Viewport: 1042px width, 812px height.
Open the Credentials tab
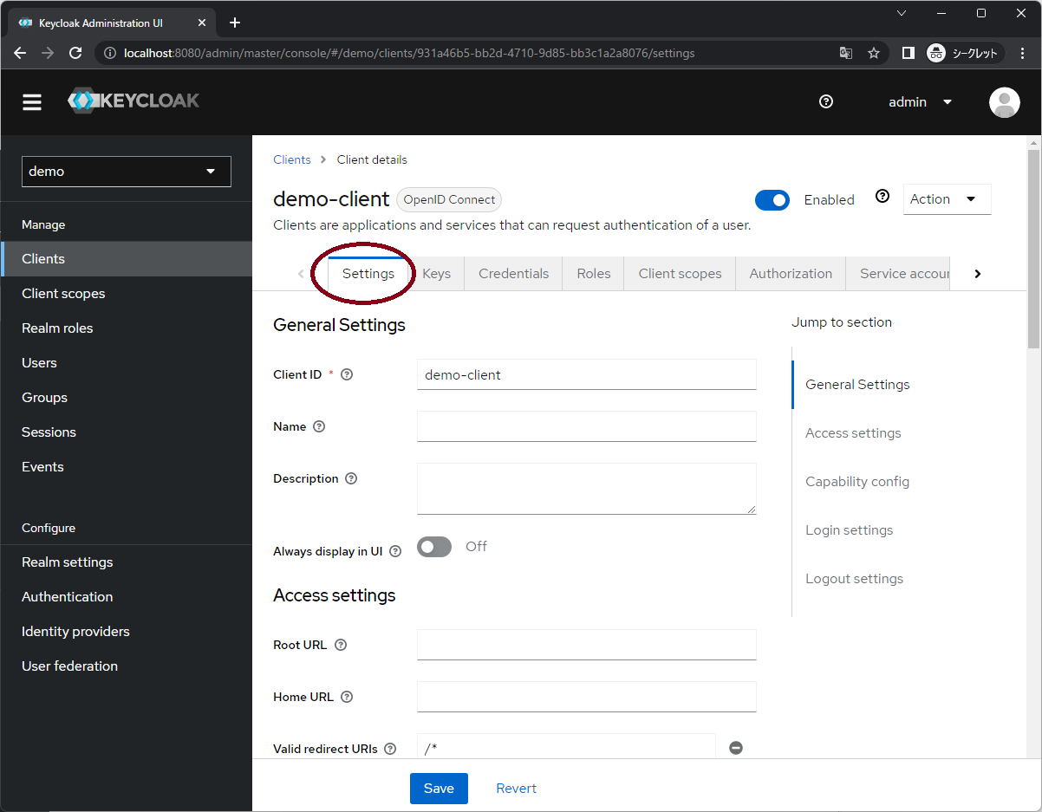click(x=512, y=273)
